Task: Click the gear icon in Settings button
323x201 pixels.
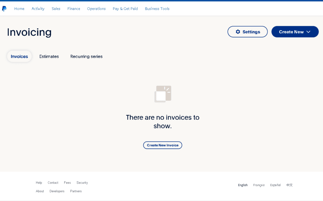Action: 238,32
